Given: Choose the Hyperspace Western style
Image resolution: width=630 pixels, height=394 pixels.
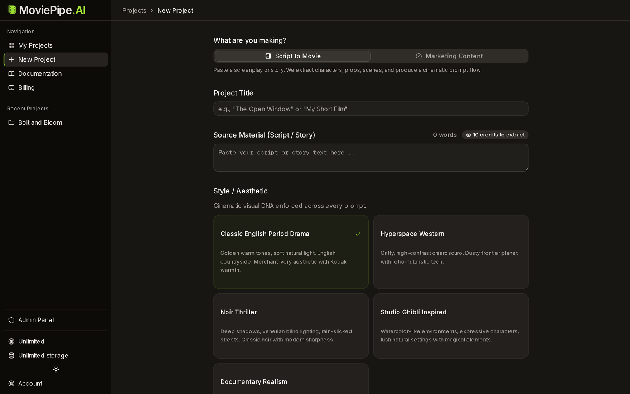Looking at the screenshot, I should tap(451, 252).
